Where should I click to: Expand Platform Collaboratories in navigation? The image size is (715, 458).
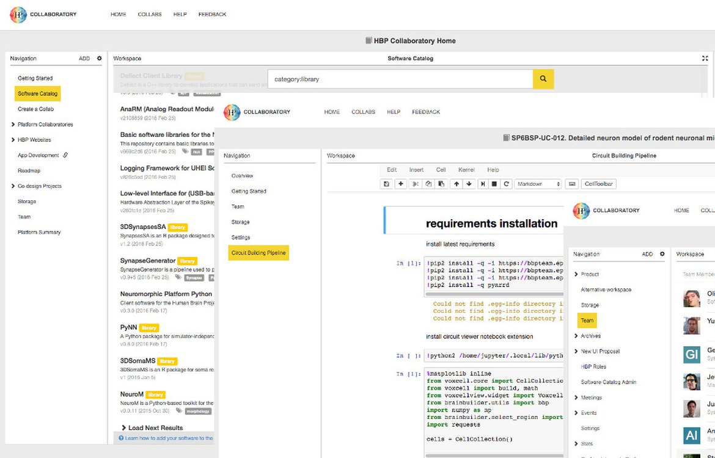[x=13, y=125]
